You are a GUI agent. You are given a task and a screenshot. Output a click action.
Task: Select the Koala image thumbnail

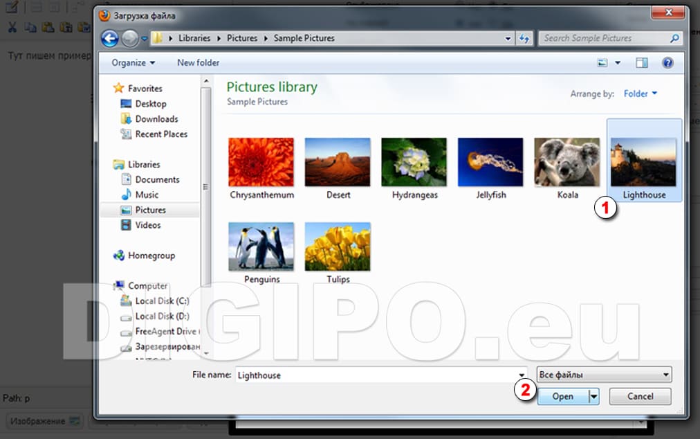[x=567, y=163]
